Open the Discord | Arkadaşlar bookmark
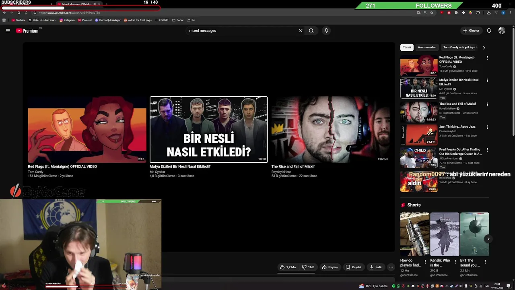 (x=108, y=20)
